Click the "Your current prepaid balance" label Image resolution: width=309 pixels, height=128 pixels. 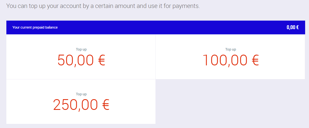(x=35, y=27)
